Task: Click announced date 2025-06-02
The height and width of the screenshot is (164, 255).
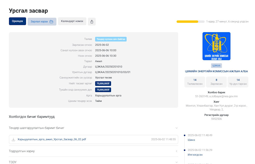Action: click(x=102, y=45)
